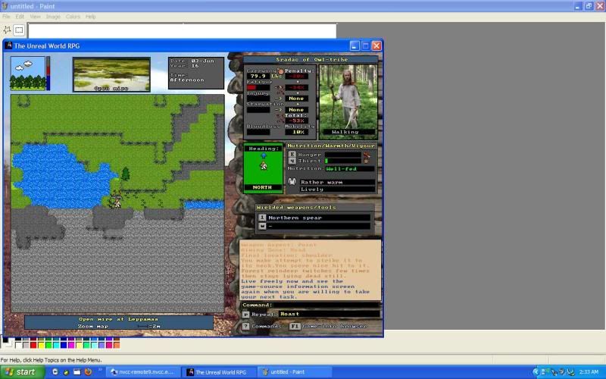Click the player character on the map
Viewport: 606px width, 379px height.
pyautogui.click(x=117, y=202)
